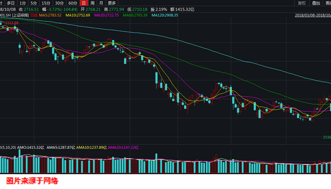
Task: Click the AMA10:1237.89亿 volume indicator label
Action: pos(92,147)
